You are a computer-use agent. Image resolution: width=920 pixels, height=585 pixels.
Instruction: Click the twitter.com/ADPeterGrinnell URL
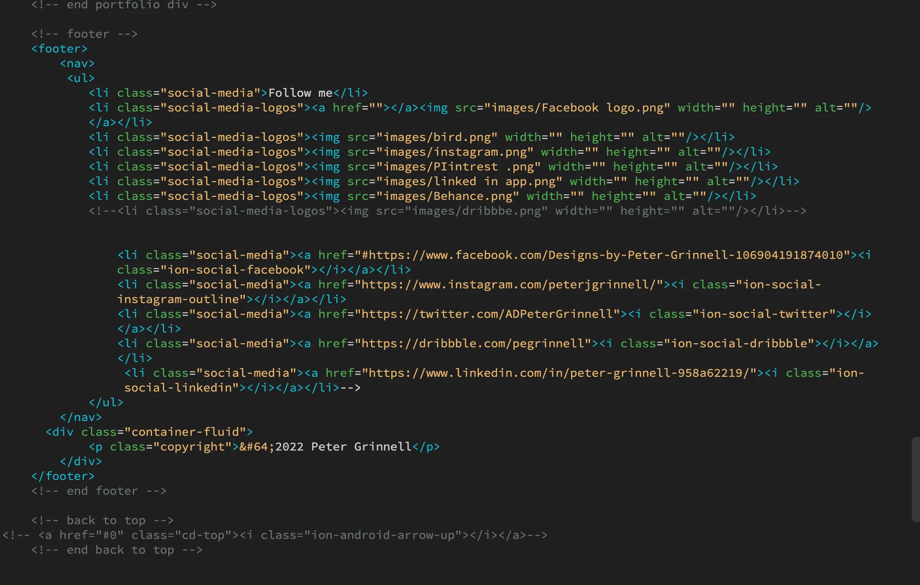click(490, 314)
